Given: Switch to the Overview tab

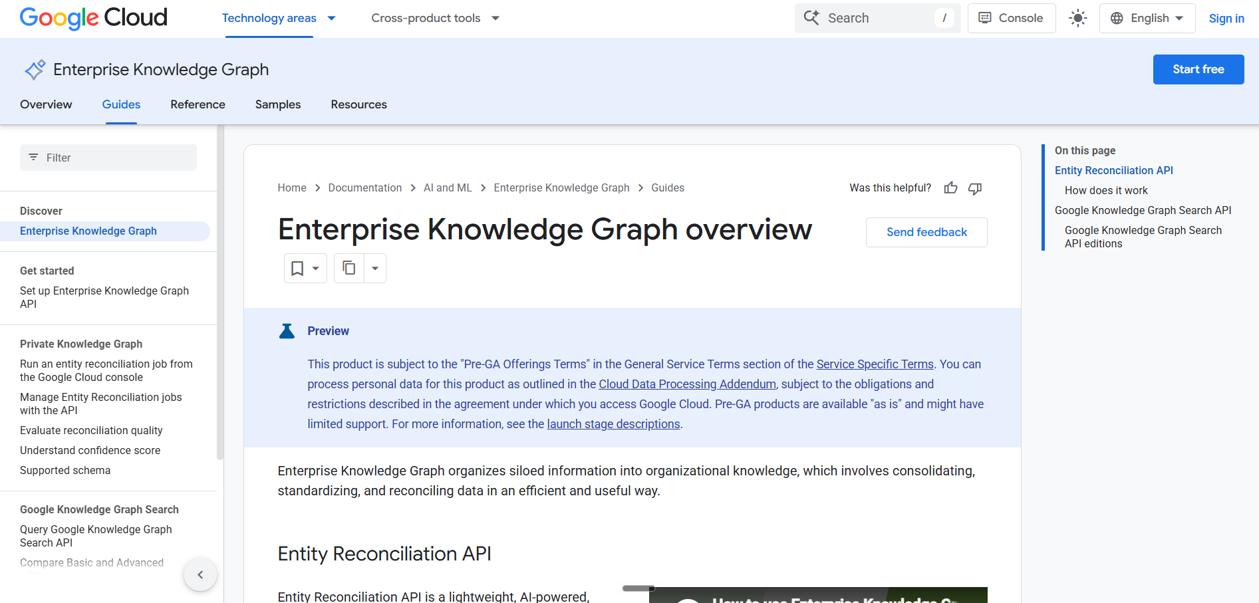Looking at the screenshot, I should click(x=46, y=104).
